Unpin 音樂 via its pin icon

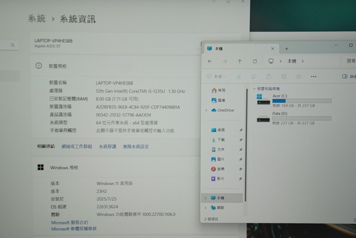241,169
